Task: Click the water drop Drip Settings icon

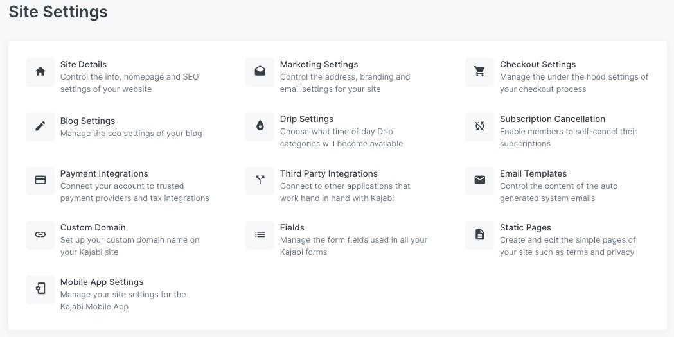Action: pyautogui.click(x=260, y=126)
